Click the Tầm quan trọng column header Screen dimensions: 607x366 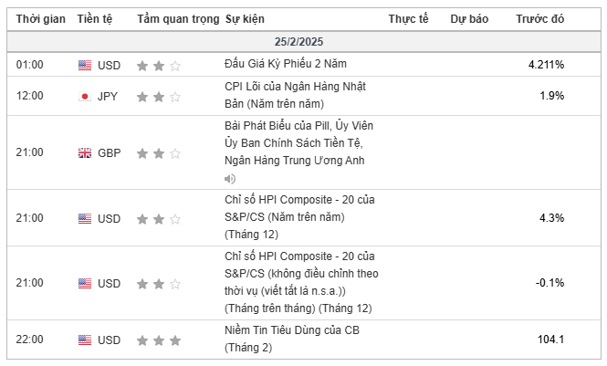(x=178, y=18)
